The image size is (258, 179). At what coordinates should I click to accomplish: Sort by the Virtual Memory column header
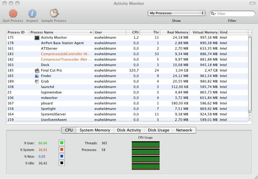coord(204,32)
